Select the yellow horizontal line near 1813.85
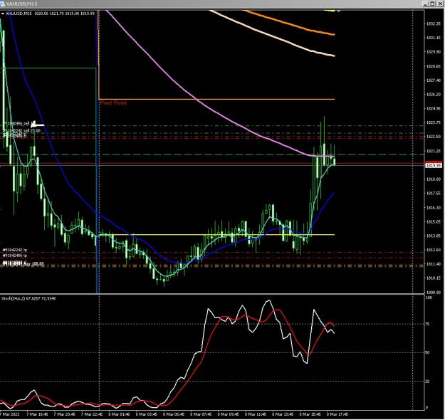Viewport: 445px width, 420px height. [x=216, y=235]
